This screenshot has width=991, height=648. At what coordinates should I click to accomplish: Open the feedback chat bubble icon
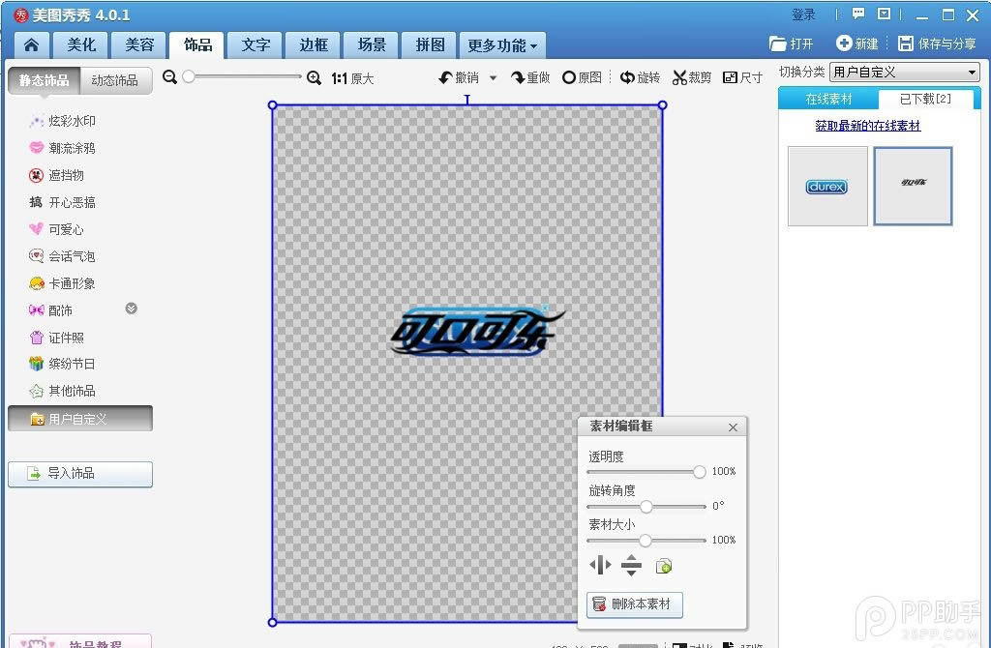857,14
